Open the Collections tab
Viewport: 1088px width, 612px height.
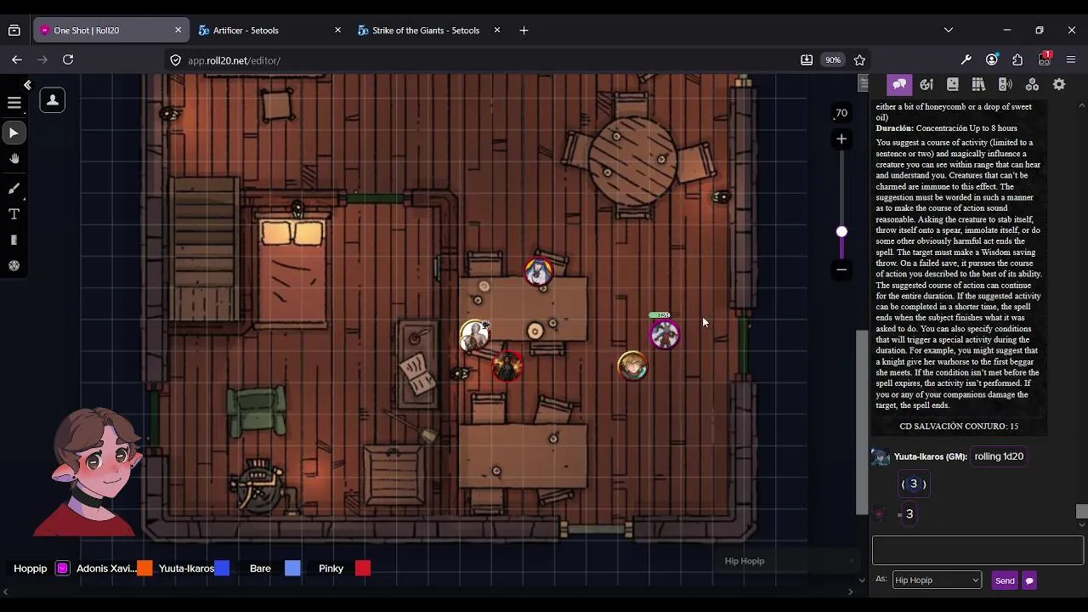pos(1032,84)
